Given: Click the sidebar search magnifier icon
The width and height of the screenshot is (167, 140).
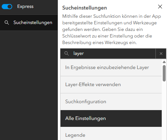Looking at the screenshot, I should (7, 23).
